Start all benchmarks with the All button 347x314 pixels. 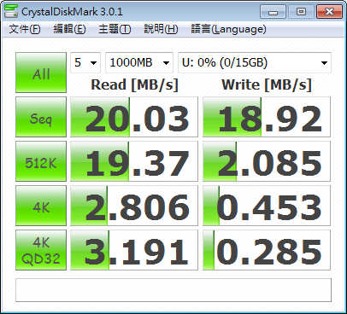coord(41,73)
